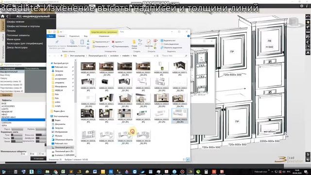Viewport: 311px width, 175px height.
Task: Open Аксессуары (для спецификации) category
Action: tap(25, 43)
